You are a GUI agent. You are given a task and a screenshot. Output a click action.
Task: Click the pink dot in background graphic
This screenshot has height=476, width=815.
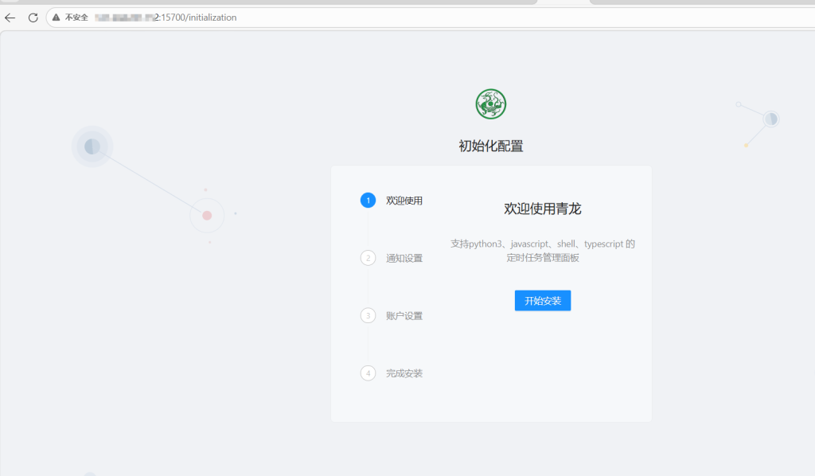click(207, 215)
